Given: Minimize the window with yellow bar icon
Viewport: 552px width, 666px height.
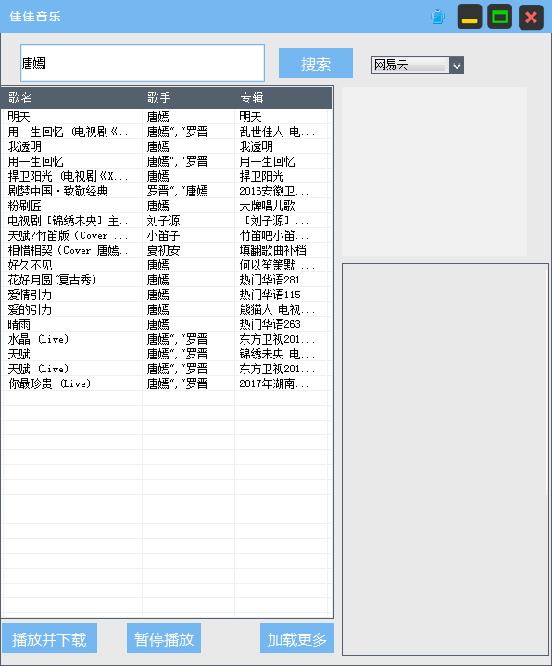Looking at the screenshot, I should (470, 17).
